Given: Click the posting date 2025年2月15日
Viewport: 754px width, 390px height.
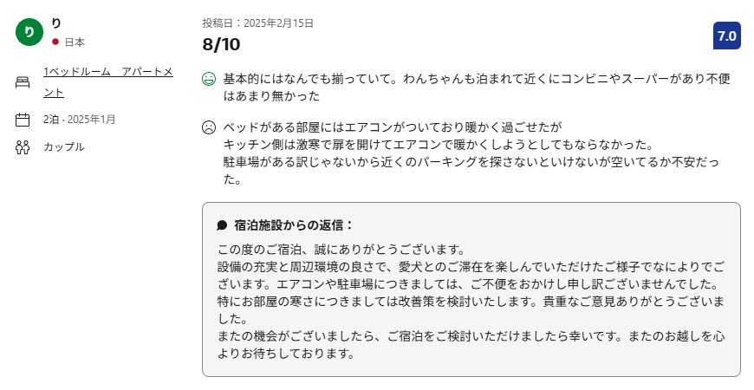Looking at the screenshot, I should point(257,23).
